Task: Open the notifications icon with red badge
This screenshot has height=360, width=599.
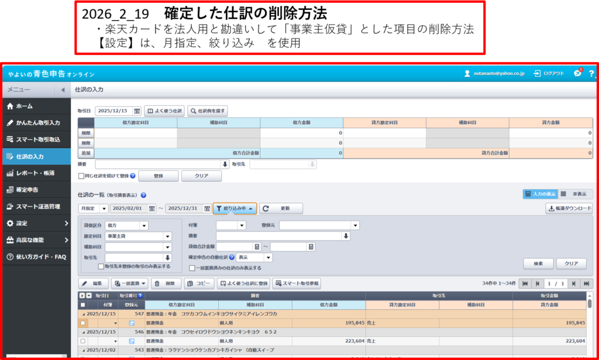Action: [577, 73]
